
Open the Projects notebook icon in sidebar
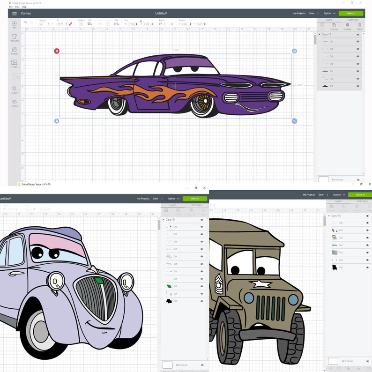click(x=14, y=49)
